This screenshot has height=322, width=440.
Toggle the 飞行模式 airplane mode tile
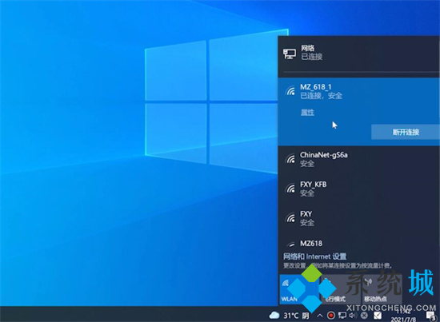pyautogui.click(x=340, y=289)
